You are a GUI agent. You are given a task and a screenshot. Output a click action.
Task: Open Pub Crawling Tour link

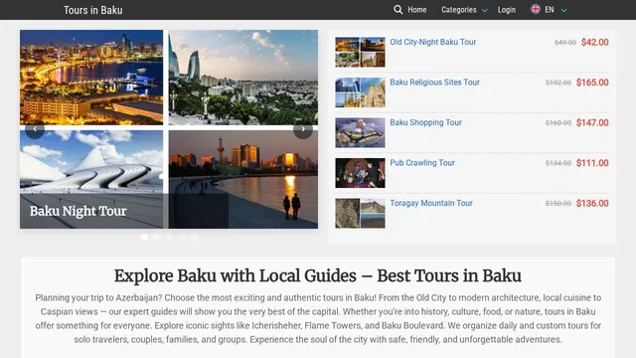422,163
